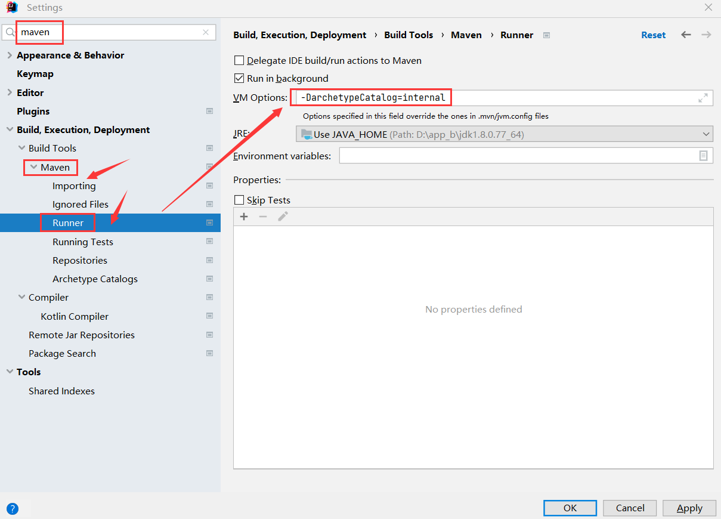Select Ignored Files under Maven
This screenshot has height=519, width=721.
pos(81,204)
